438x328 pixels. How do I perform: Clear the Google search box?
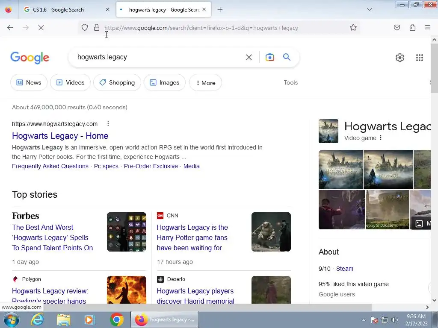pos(249,58)
